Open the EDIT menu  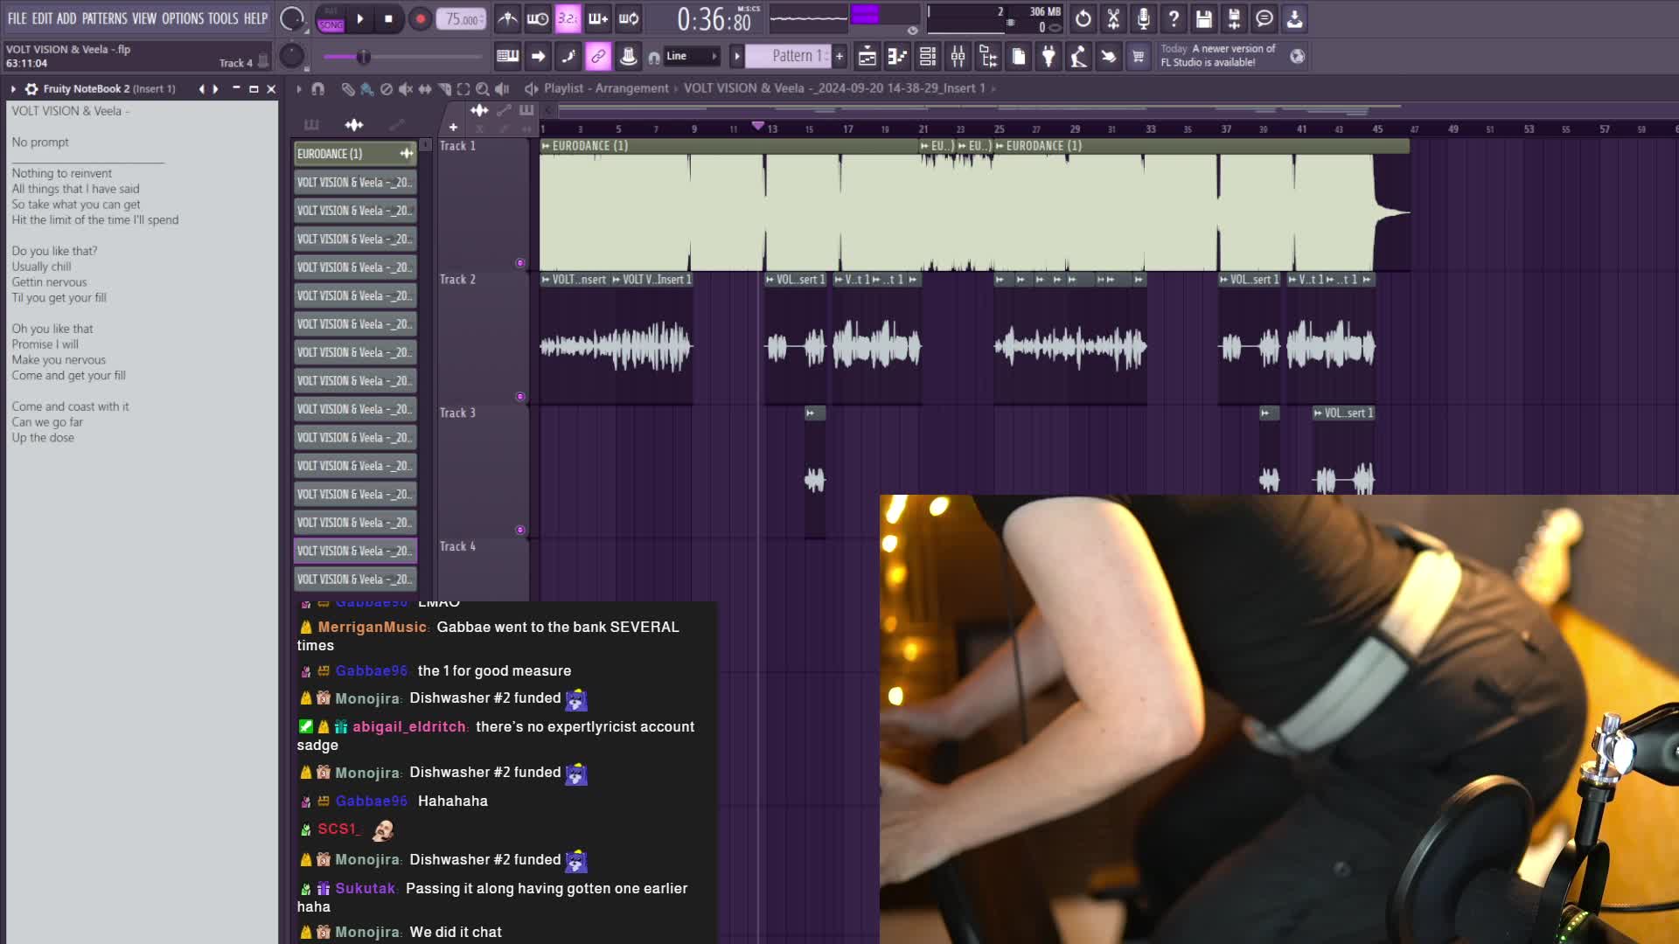41,18
